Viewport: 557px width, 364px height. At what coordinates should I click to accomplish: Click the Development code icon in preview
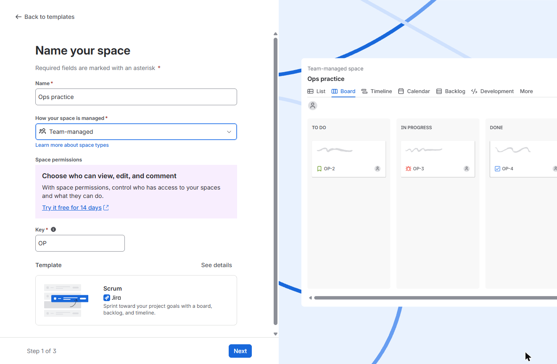(474, 91)
